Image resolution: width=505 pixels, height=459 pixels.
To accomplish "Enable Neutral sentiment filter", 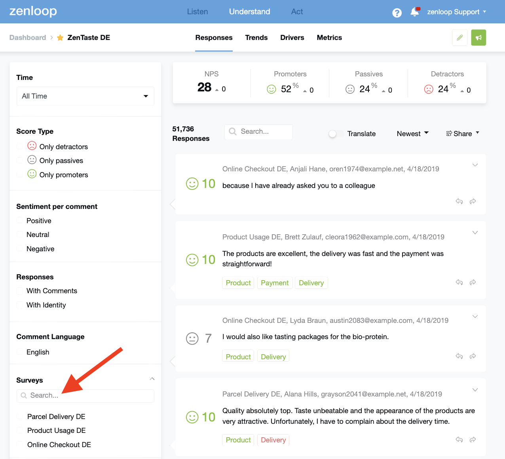I will click(x=20, y=234).
